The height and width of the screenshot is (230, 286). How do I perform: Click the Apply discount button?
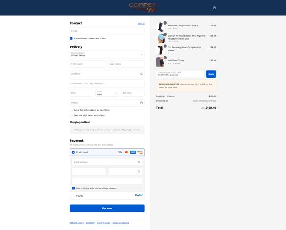(x=211, y=74)
